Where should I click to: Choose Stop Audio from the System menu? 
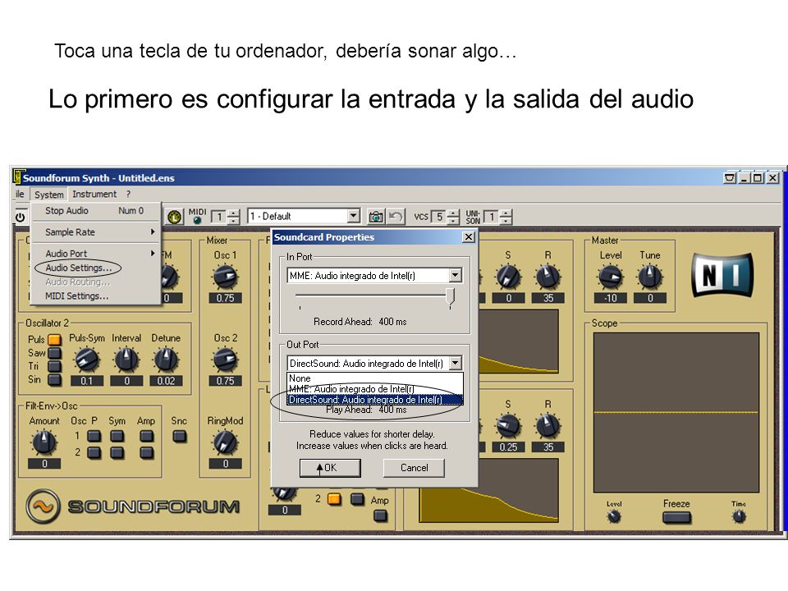(x=97, y=211)
